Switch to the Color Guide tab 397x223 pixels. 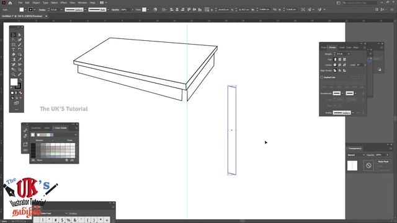point(60,128)
